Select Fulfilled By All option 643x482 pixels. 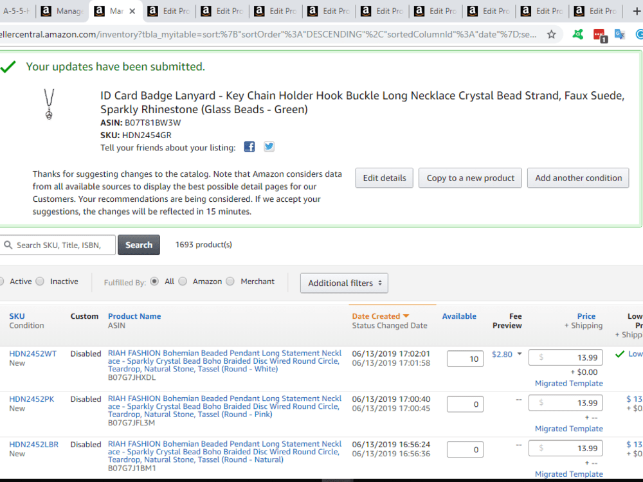click(154, 281)
